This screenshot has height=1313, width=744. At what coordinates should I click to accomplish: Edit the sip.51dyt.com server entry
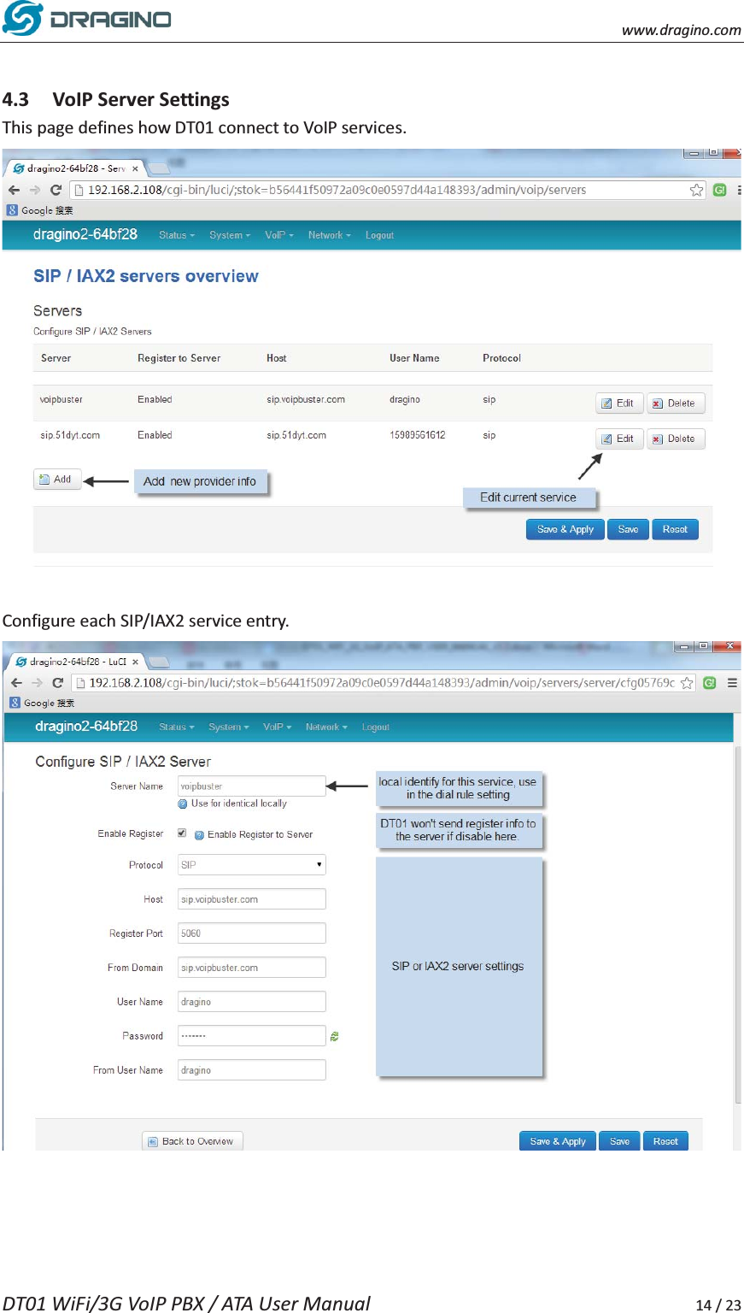[x=619, y=439]
